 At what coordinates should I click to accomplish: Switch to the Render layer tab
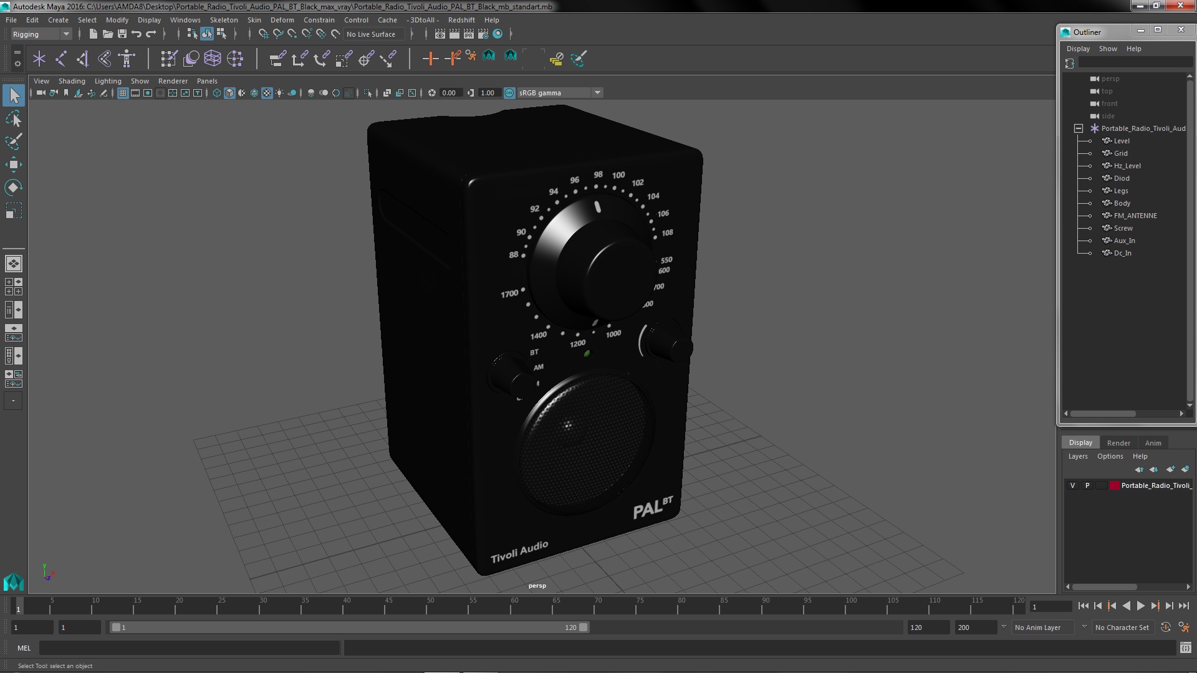(1118, 443)
